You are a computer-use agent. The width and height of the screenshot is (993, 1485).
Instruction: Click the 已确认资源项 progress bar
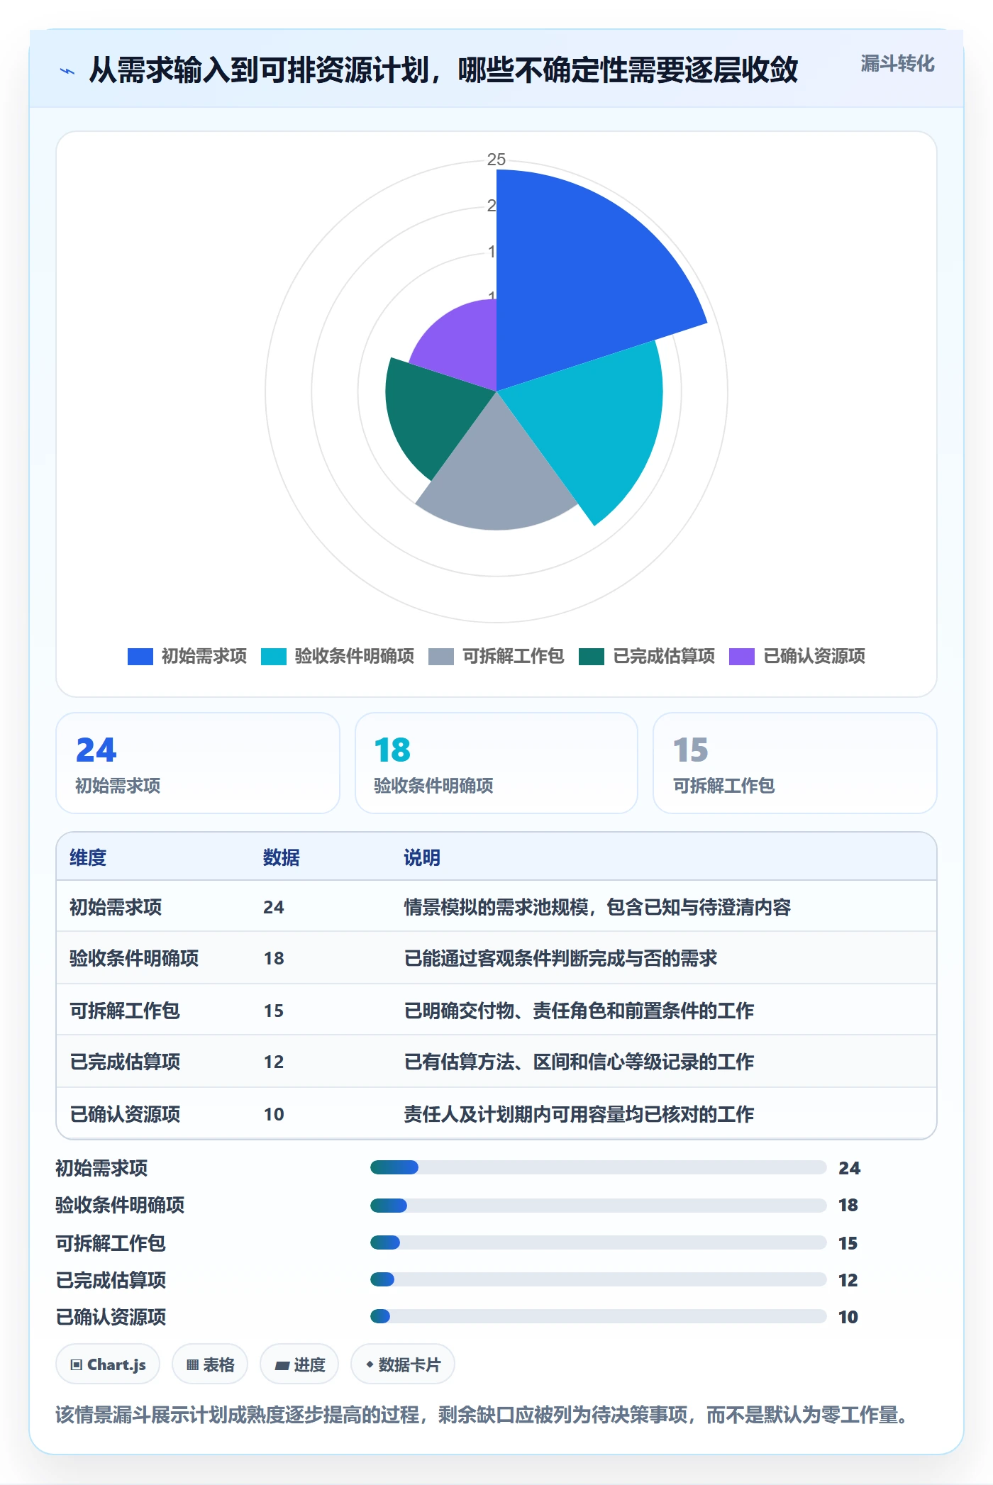(x=598, y=1316)
